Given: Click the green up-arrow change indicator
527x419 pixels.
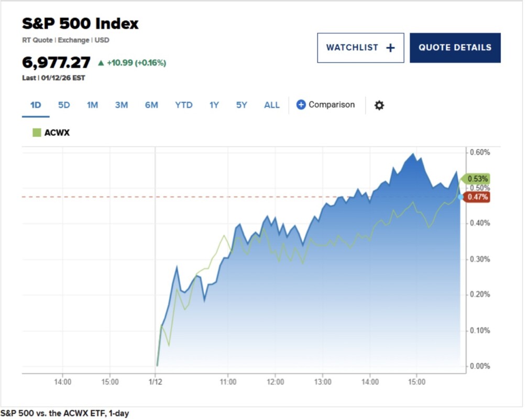Looking at the screenshot, I should coord(101,63).
